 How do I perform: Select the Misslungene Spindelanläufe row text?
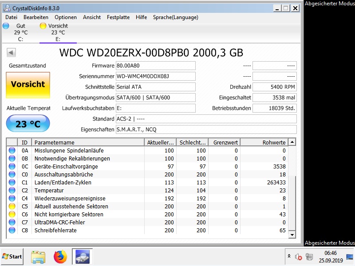click(69, 150)
